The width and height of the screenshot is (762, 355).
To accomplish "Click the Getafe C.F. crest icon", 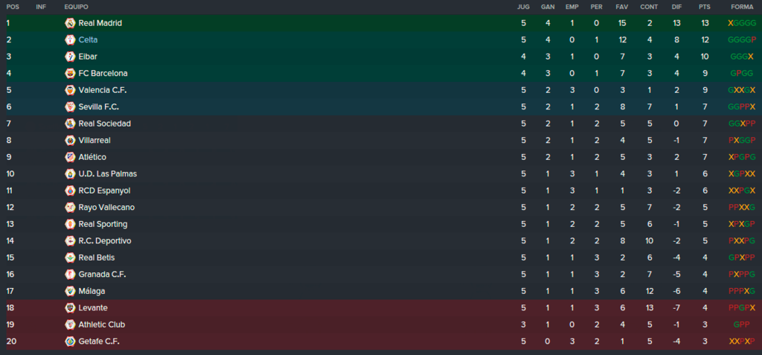I will [70, 342].
